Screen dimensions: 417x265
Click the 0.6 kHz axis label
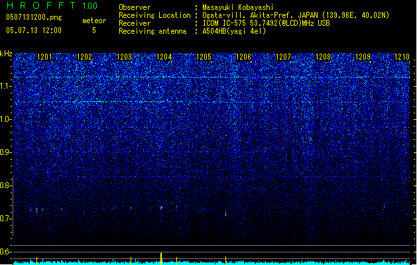click(x=5, y=252)
